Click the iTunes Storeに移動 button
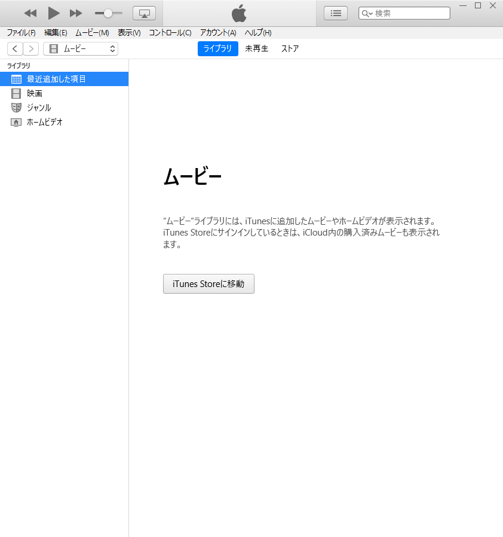 point(208,284)
